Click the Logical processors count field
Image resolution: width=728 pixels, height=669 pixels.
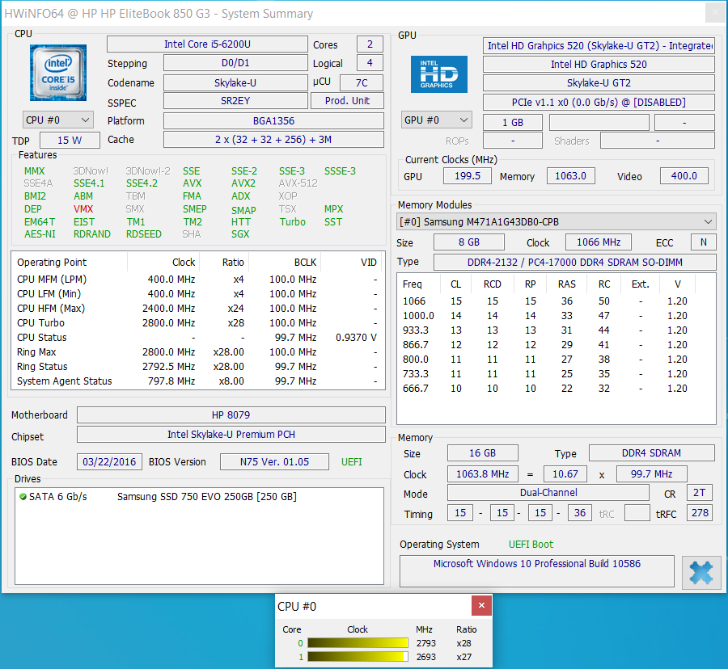370,62
